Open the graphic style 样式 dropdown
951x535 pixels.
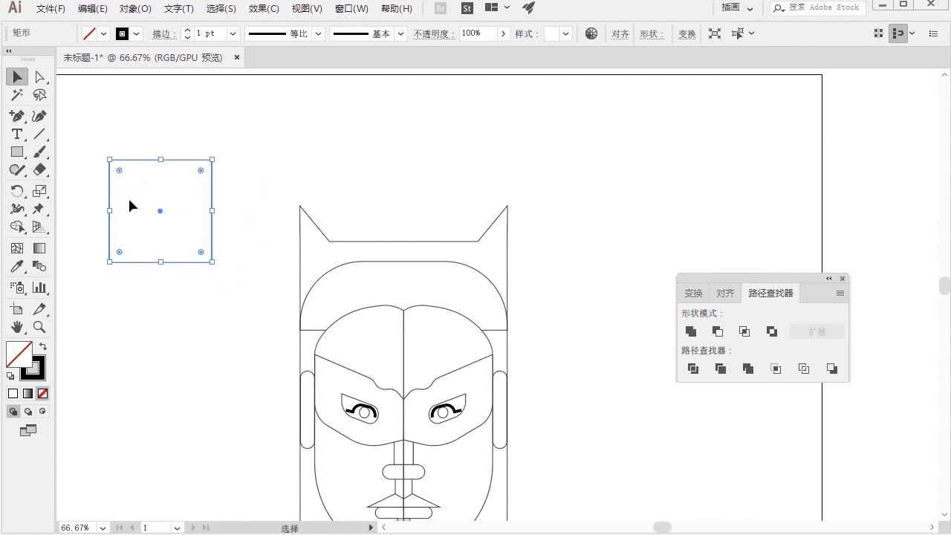[x=565, y=33]
